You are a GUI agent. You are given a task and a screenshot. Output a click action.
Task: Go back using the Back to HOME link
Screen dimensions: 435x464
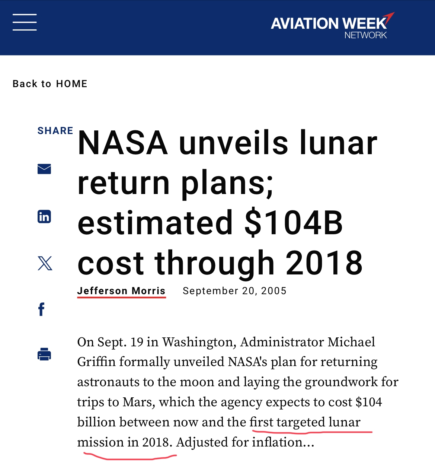(x=50, y=84)
